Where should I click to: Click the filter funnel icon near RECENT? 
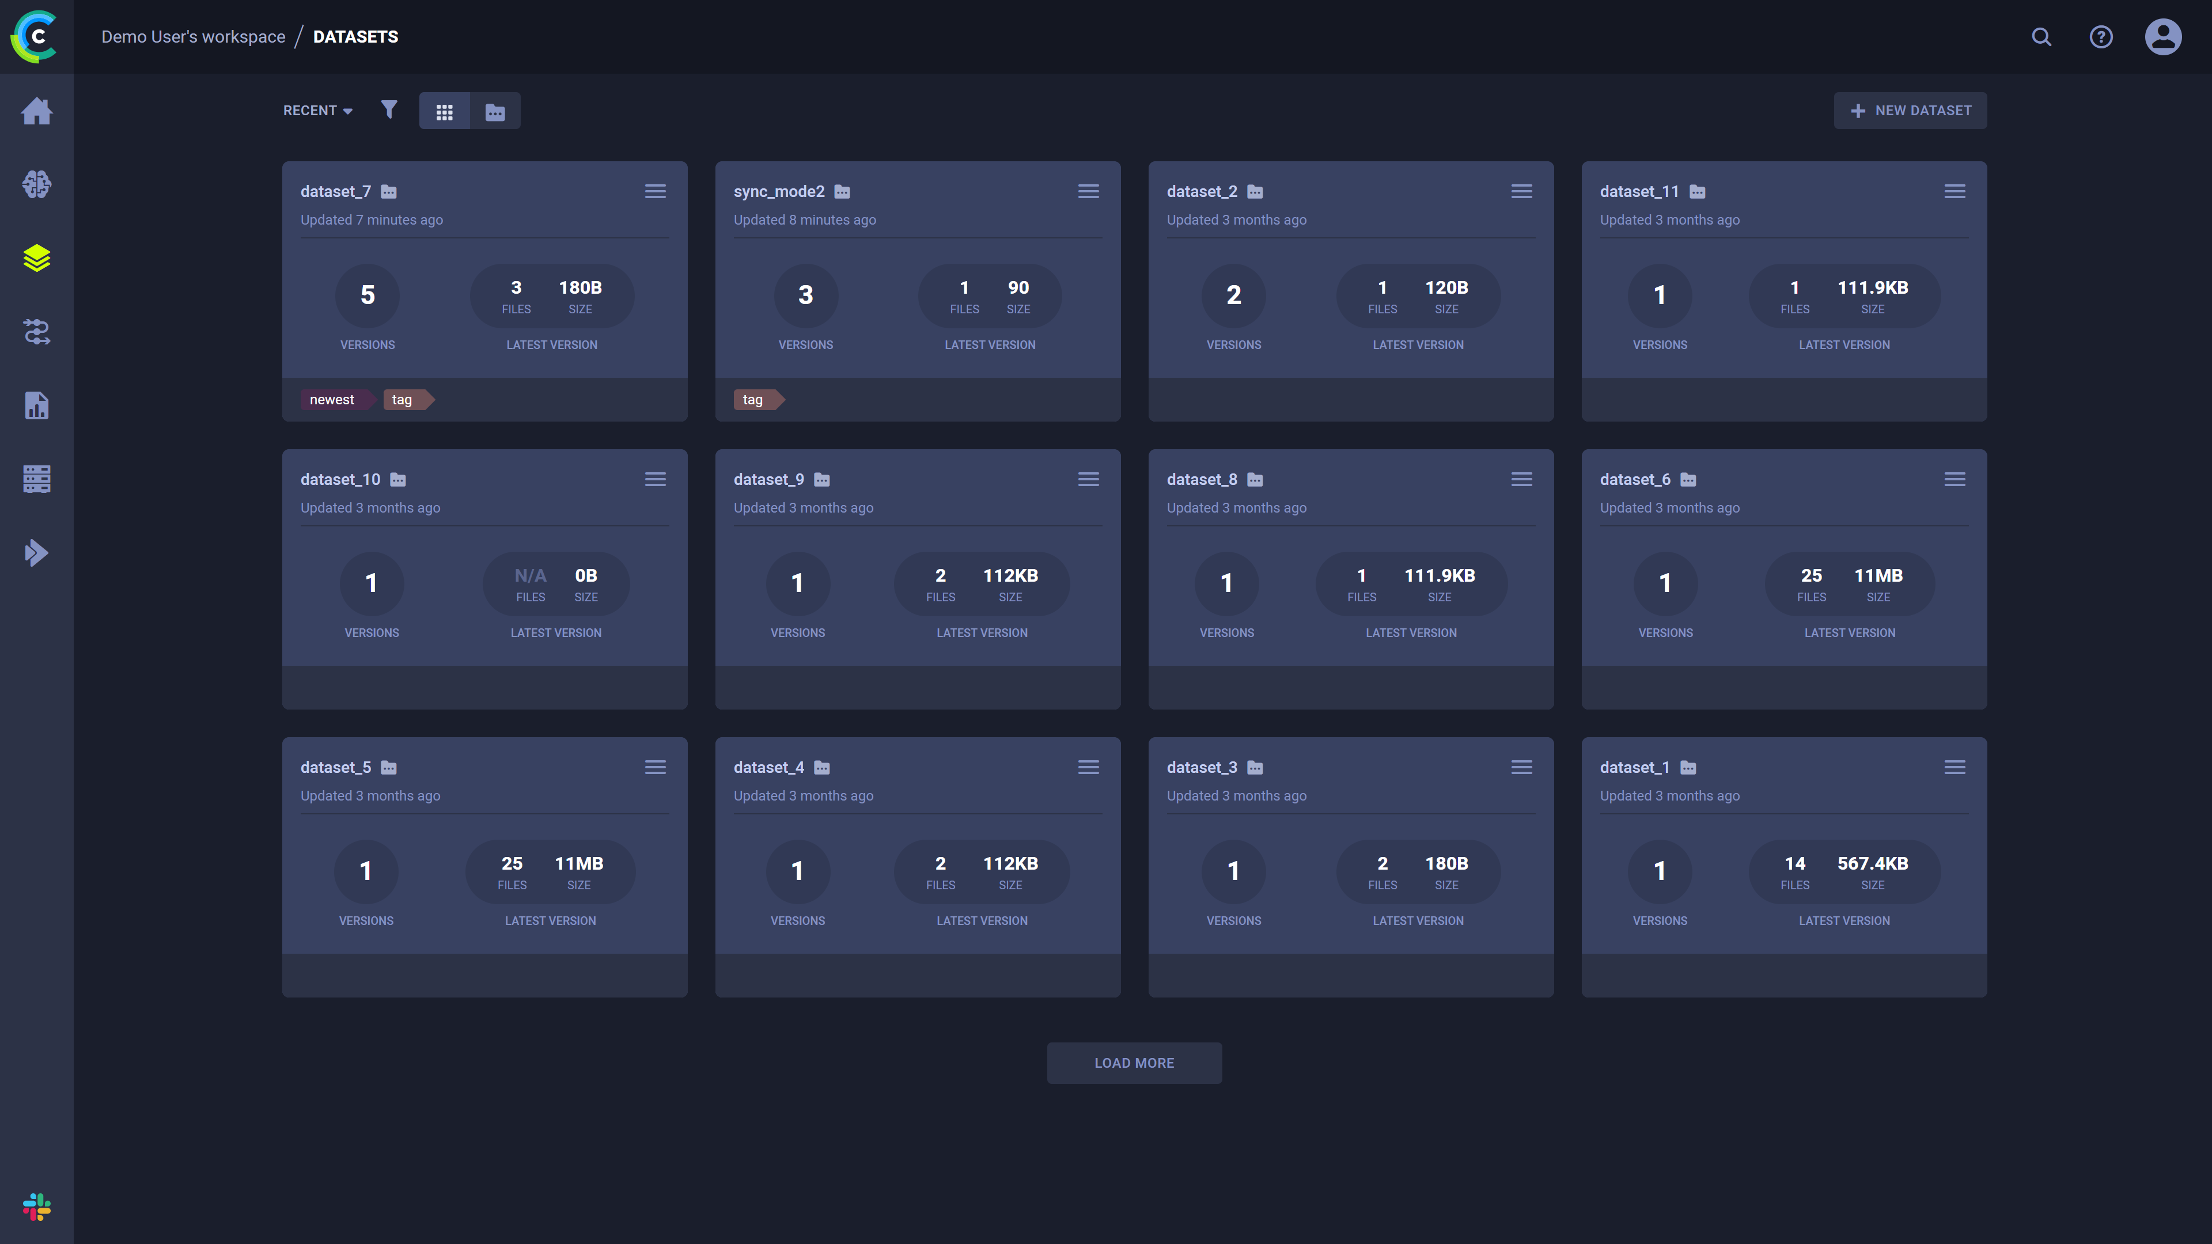tap(389, 110)
